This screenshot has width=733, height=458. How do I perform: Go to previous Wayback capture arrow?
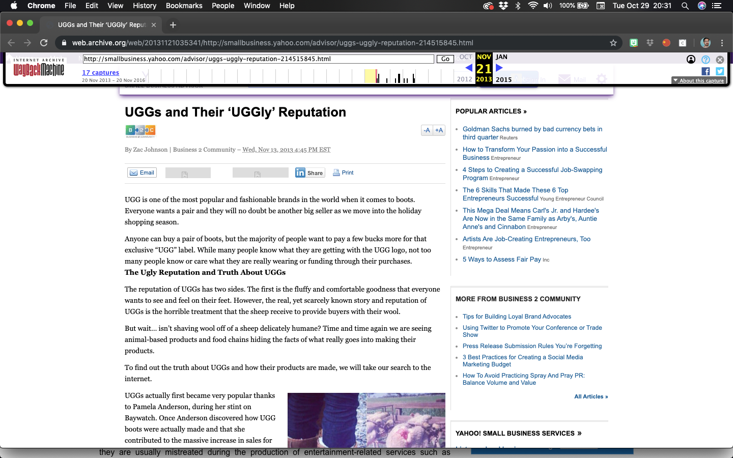point(469,68)
